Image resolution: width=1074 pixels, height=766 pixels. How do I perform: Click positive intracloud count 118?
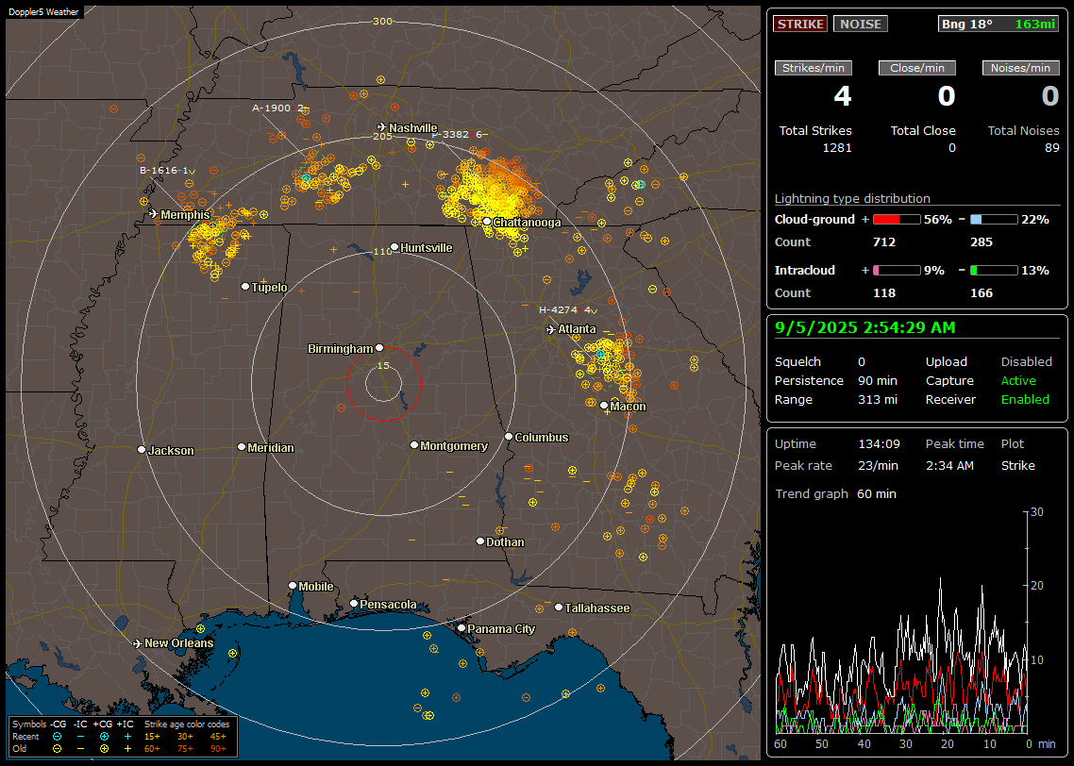(884, 293)
